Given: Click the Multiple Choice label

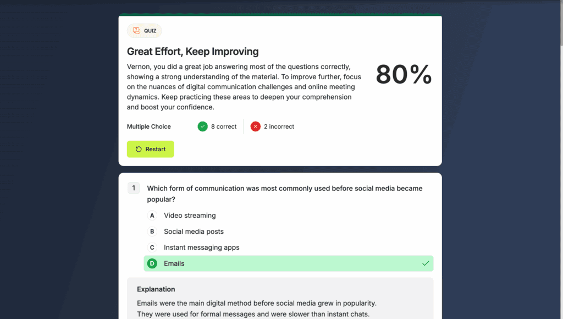Looking at the screenshot, I should point(149,127).
